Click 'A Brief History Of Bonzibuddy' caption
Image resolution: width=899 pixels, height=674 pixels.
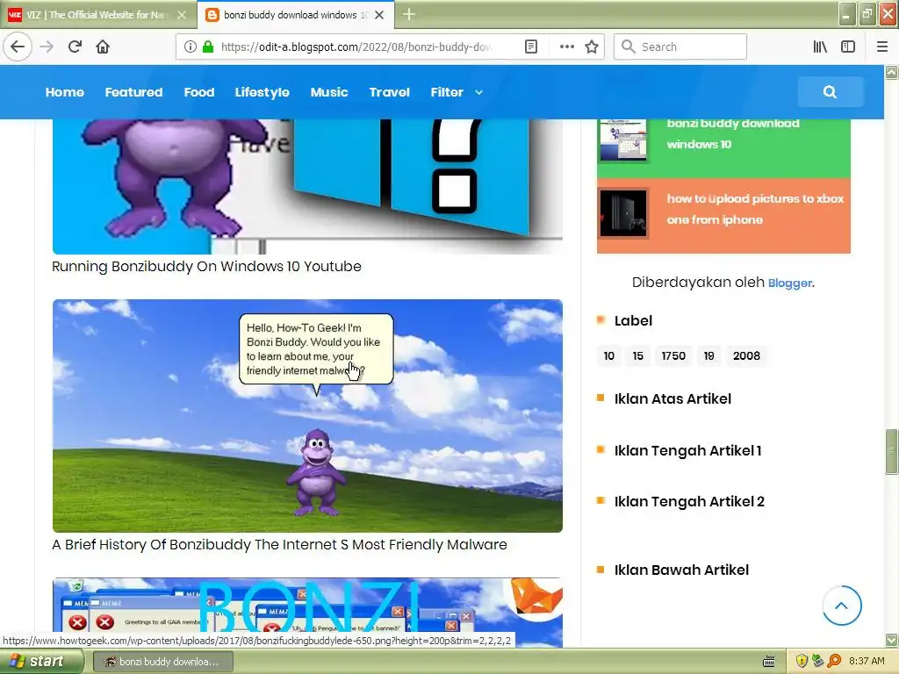tap(279, 544)
